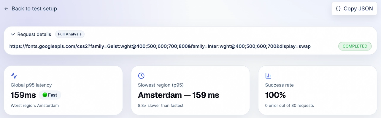
Task: Click the back arrow icon
Action: coord(6,9)
